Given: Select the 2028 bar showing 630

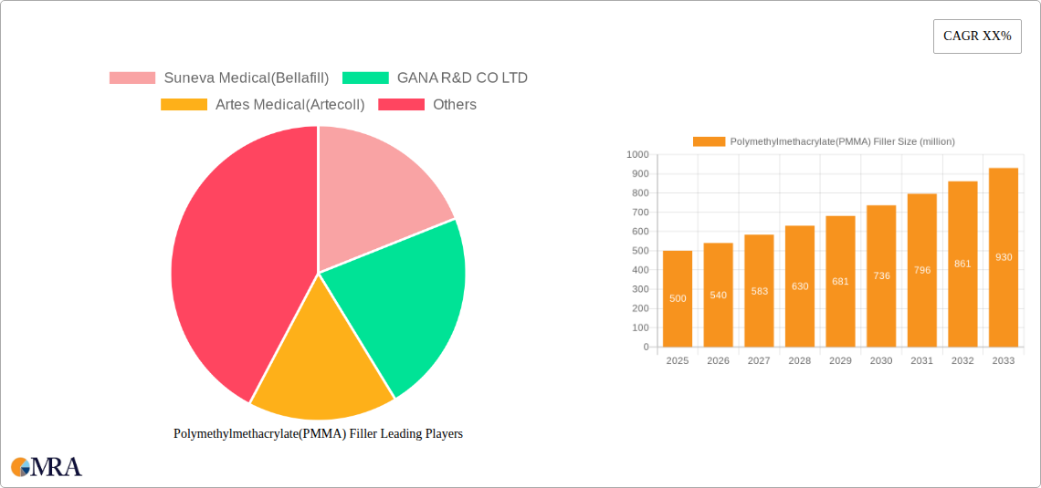Looking at the screenshot, I should (800, 286).
